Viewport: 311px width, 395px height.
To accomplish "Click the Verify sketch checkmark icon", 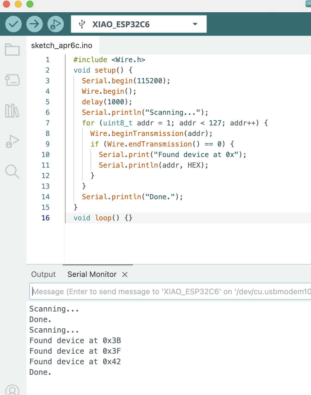I will click(13, 24).
